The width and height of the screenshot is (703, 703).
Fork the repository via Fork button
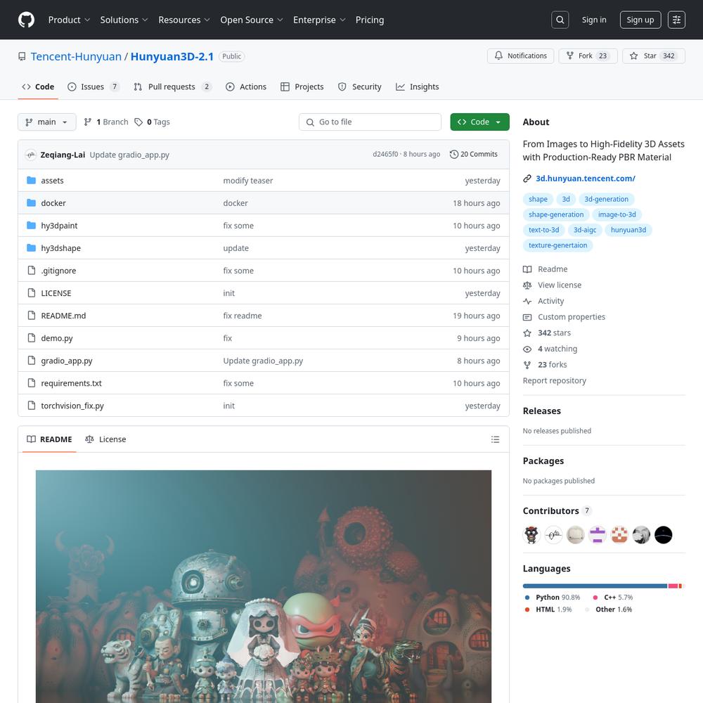coord(588,56)
